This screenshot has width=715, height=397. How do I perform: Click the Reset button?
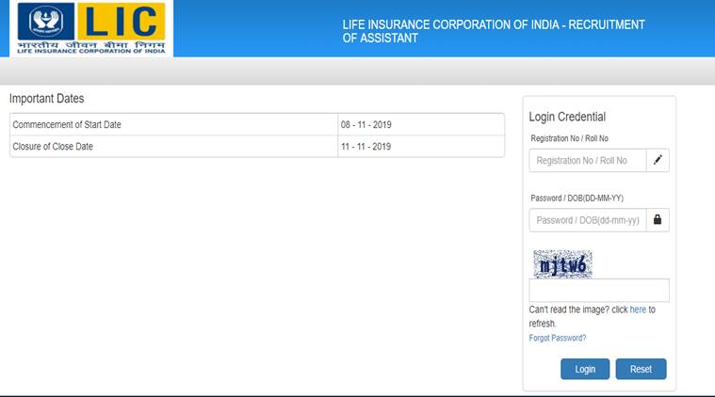pos(641,369)
